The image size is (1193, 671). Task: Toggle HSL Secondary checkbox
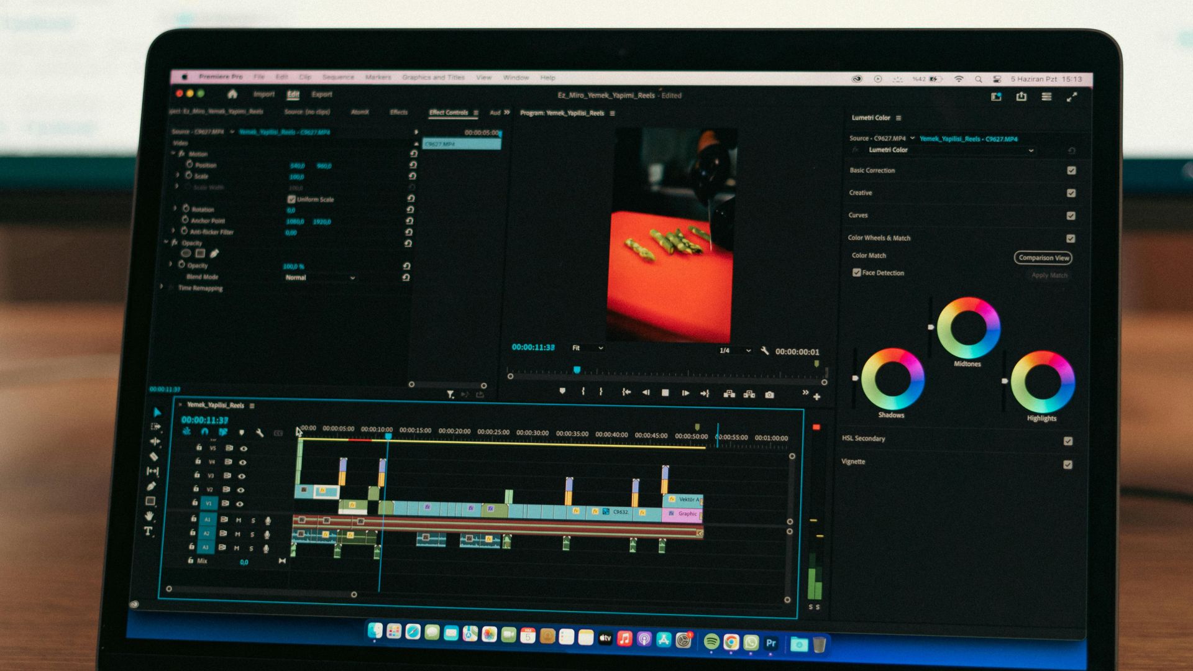pos(1068,441)
